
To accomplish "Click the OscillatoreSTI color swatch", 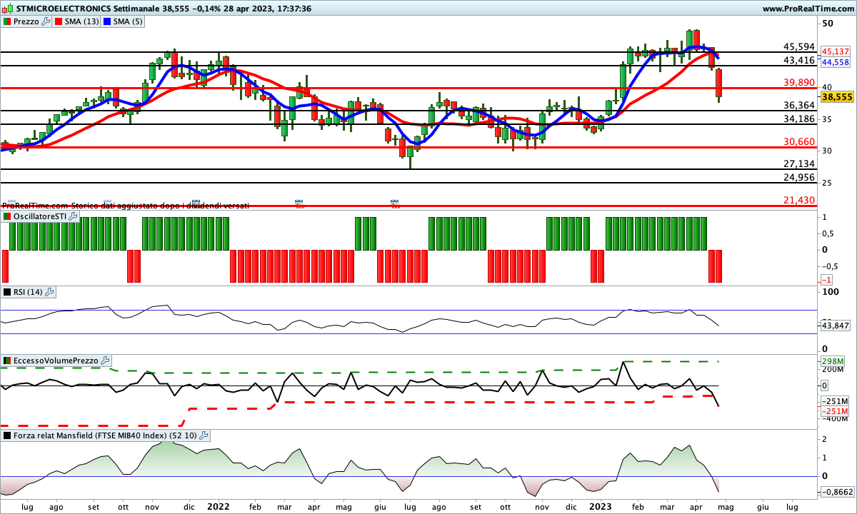I will point(7,216).
